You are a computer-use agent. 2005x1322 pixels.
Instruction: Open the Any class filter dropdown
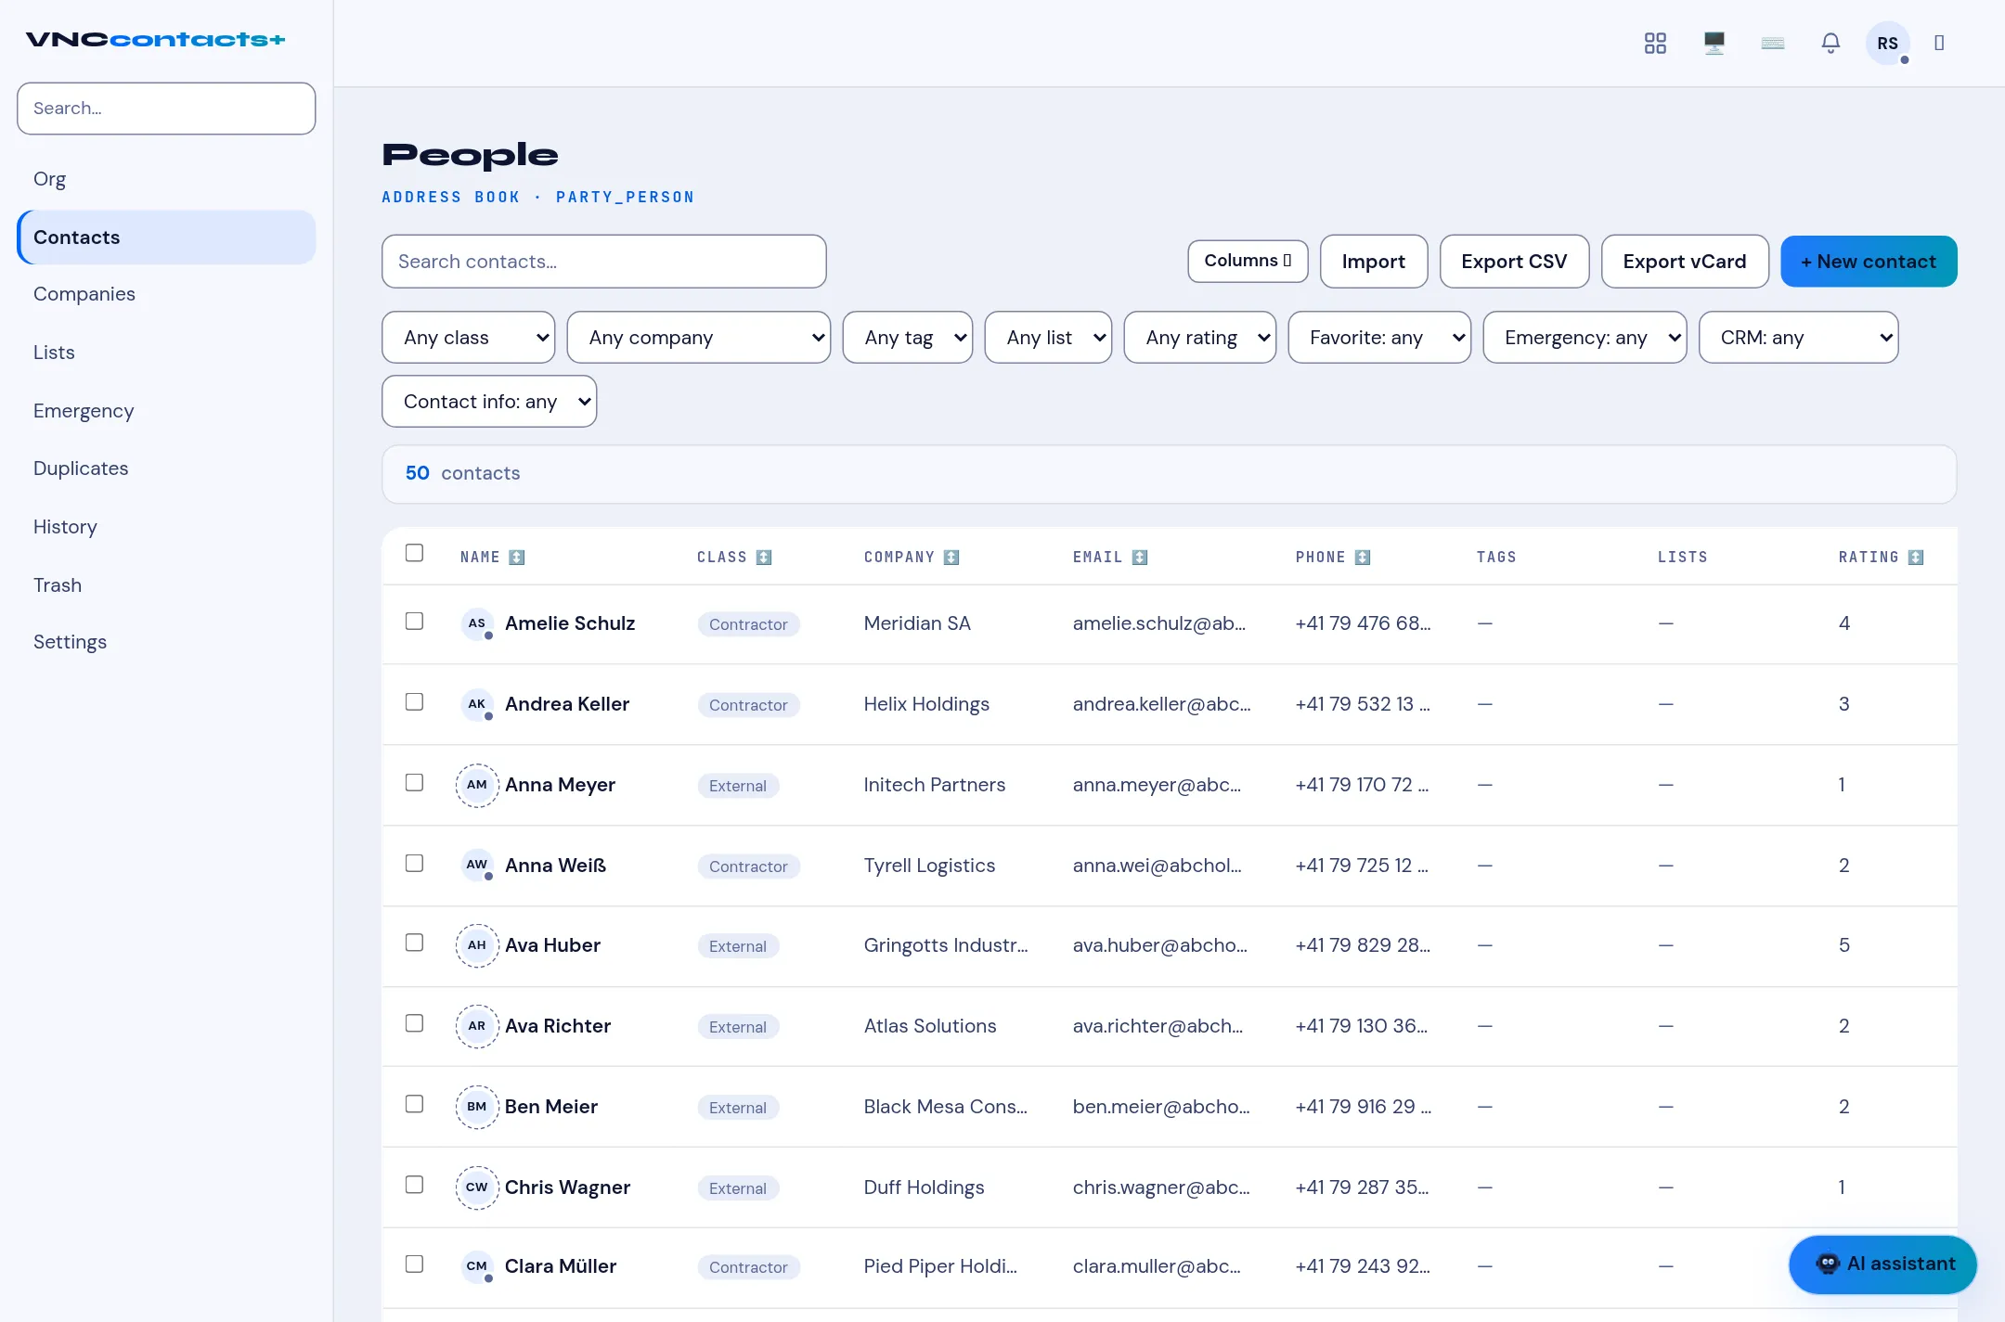pos(469,338)
